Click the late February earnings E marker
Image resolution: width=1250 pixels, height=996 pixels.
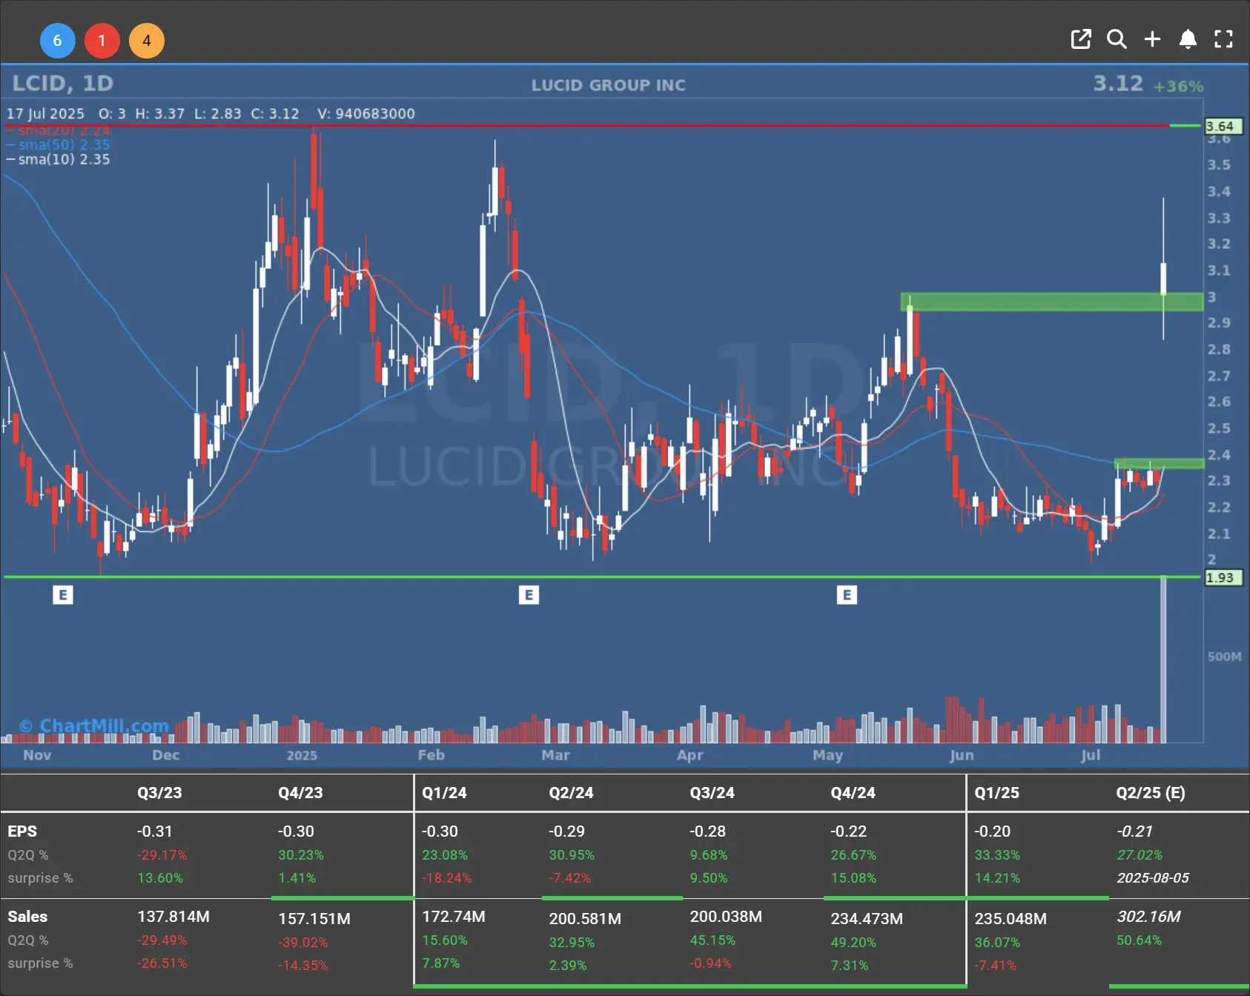tap(529, 594)
